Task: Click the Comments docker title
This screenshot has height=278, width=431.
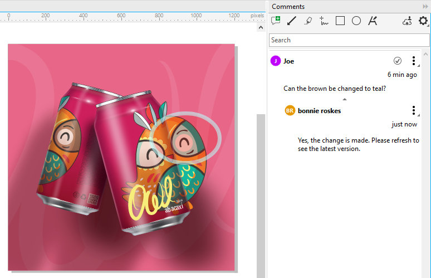Action: pos(288,7)
